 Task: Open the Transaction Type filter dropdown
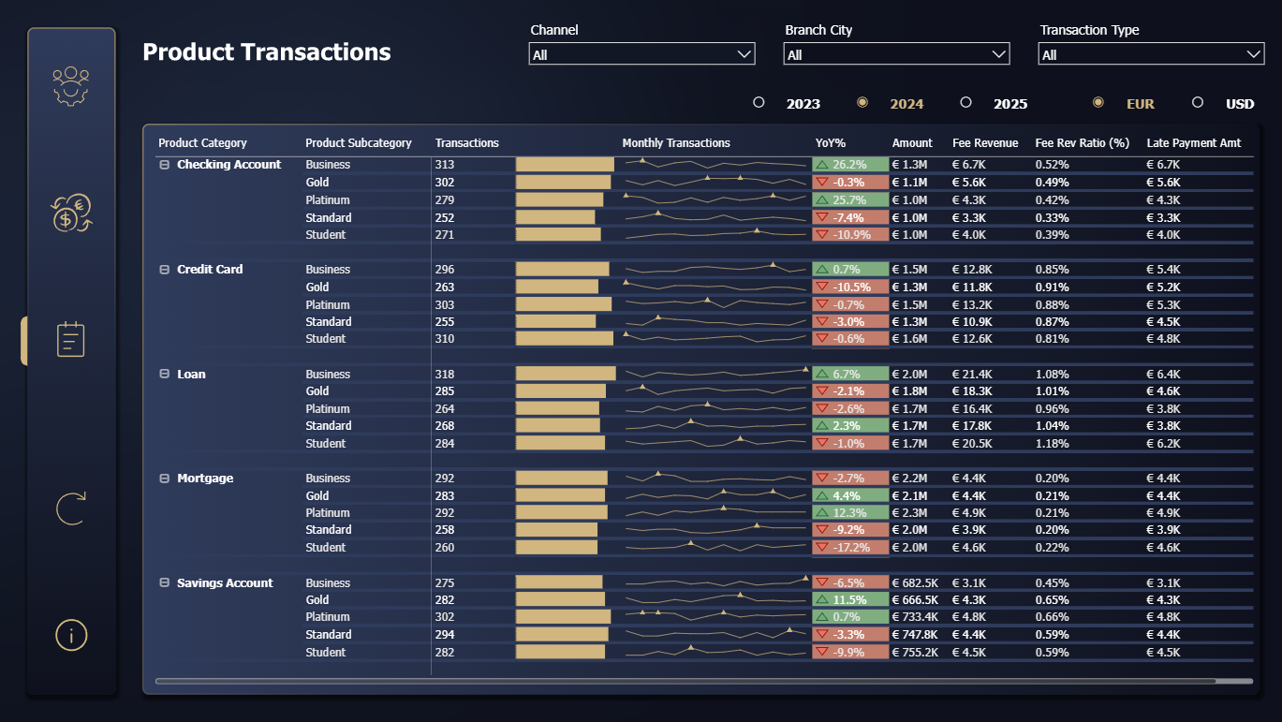[x=1152, y=54]
